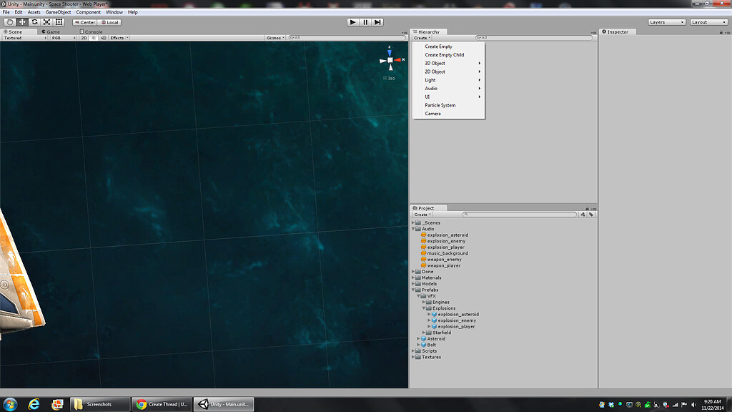Select the Scale tool
Viewport: 732px width, 412px height.
[47, 22]
